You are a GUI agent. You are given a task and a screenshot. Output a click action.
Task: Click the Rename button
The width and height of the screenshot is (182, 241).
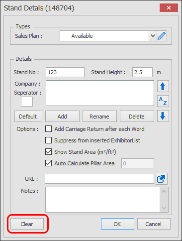click(99, 117)
